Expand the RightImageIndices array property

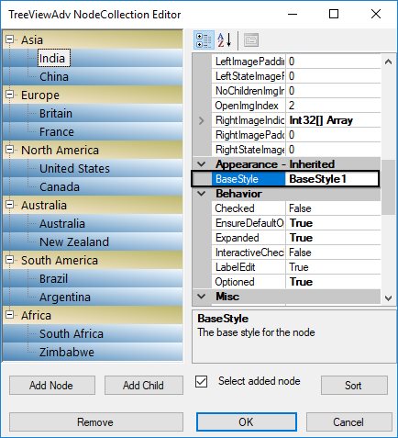tap(201, 120)
